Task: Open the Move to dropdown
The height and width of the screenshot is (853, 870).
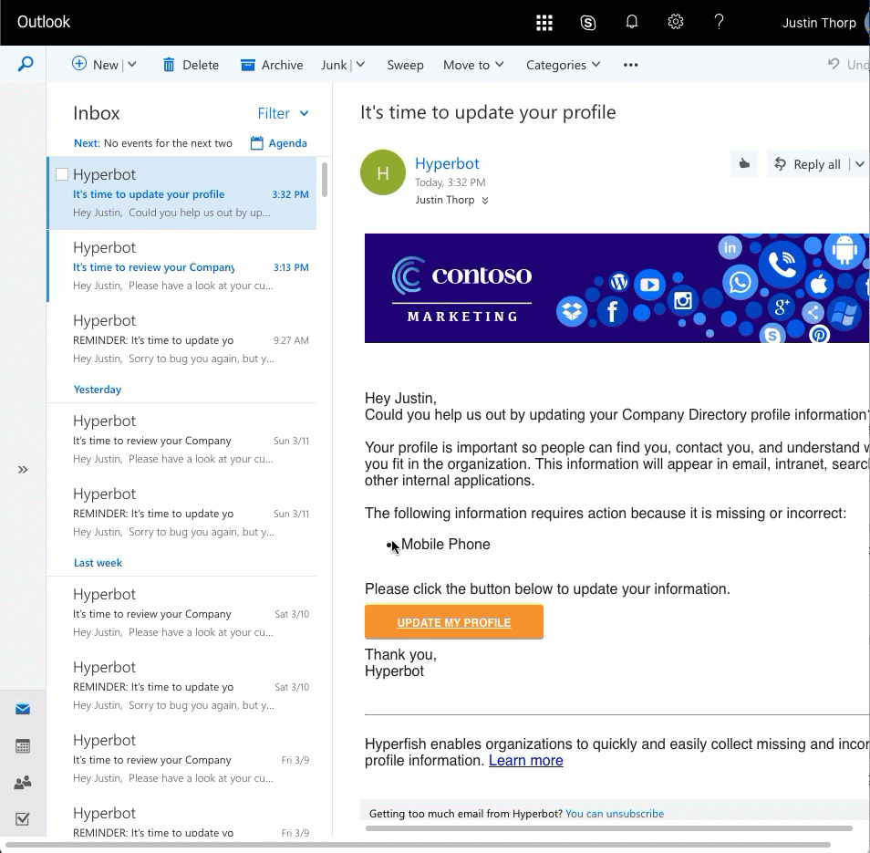Action: point(473,65)
